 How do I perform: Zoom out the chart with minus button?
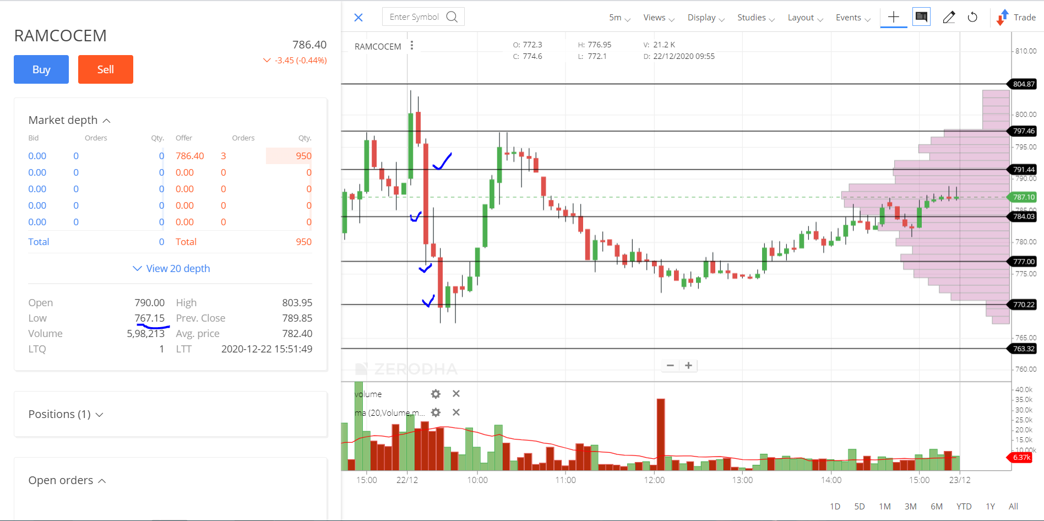pos(670,365)
